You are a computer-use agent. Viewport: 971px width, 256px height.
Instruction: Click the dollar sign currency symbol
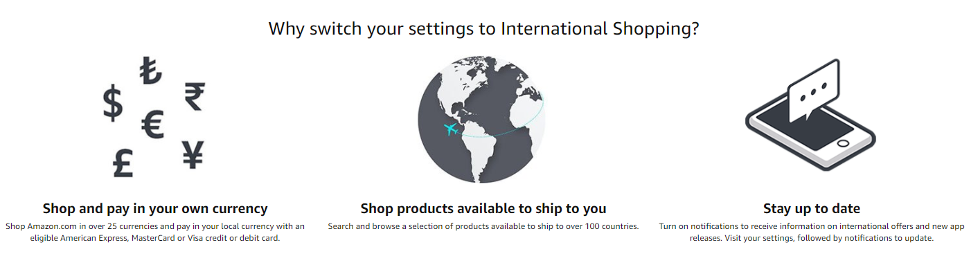[x=113, y=103]
